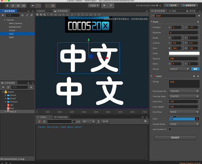Click the console filter input field

click(59, 122)
